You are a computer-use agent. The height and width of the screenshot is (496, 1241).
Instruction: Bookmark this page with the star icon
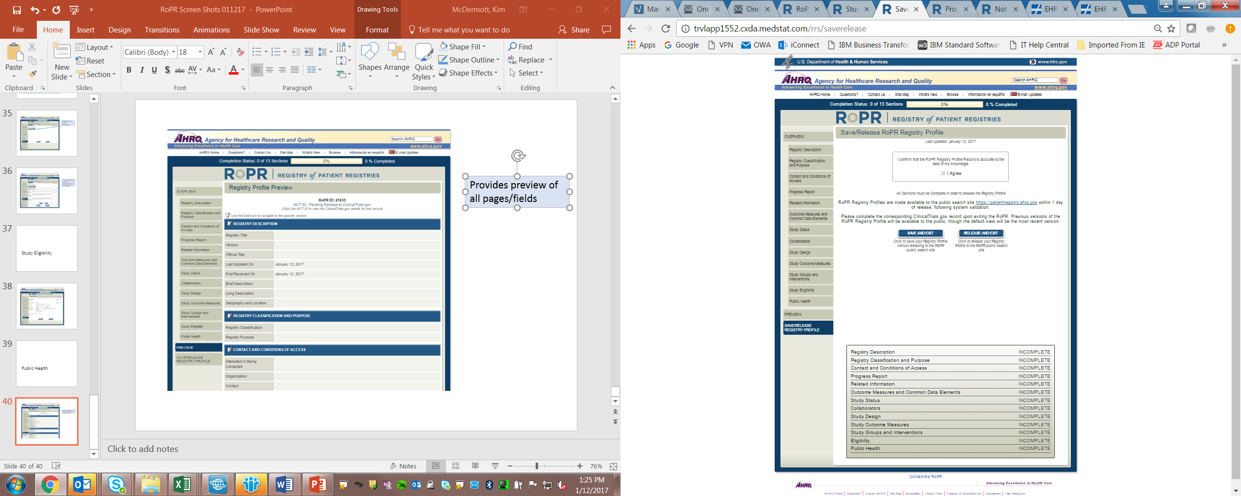coord(1171,29)
